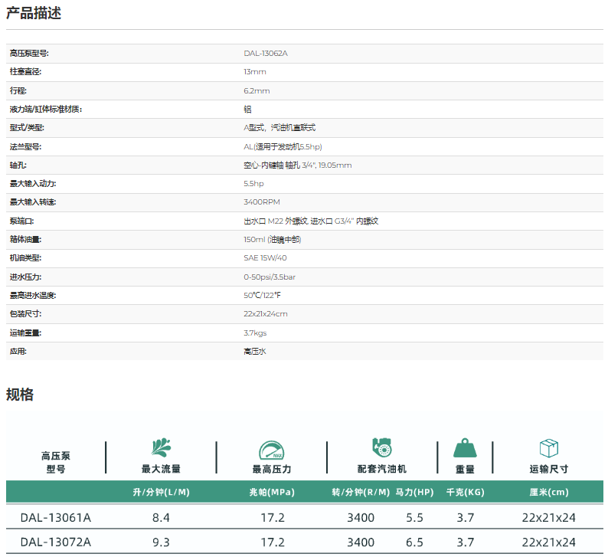Click the max flow water splash icon

[161, 447]
